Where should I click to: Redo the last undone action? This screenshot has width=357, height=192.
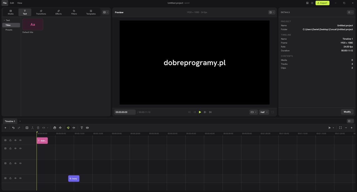pyautogui.click(x=19, y=128)
